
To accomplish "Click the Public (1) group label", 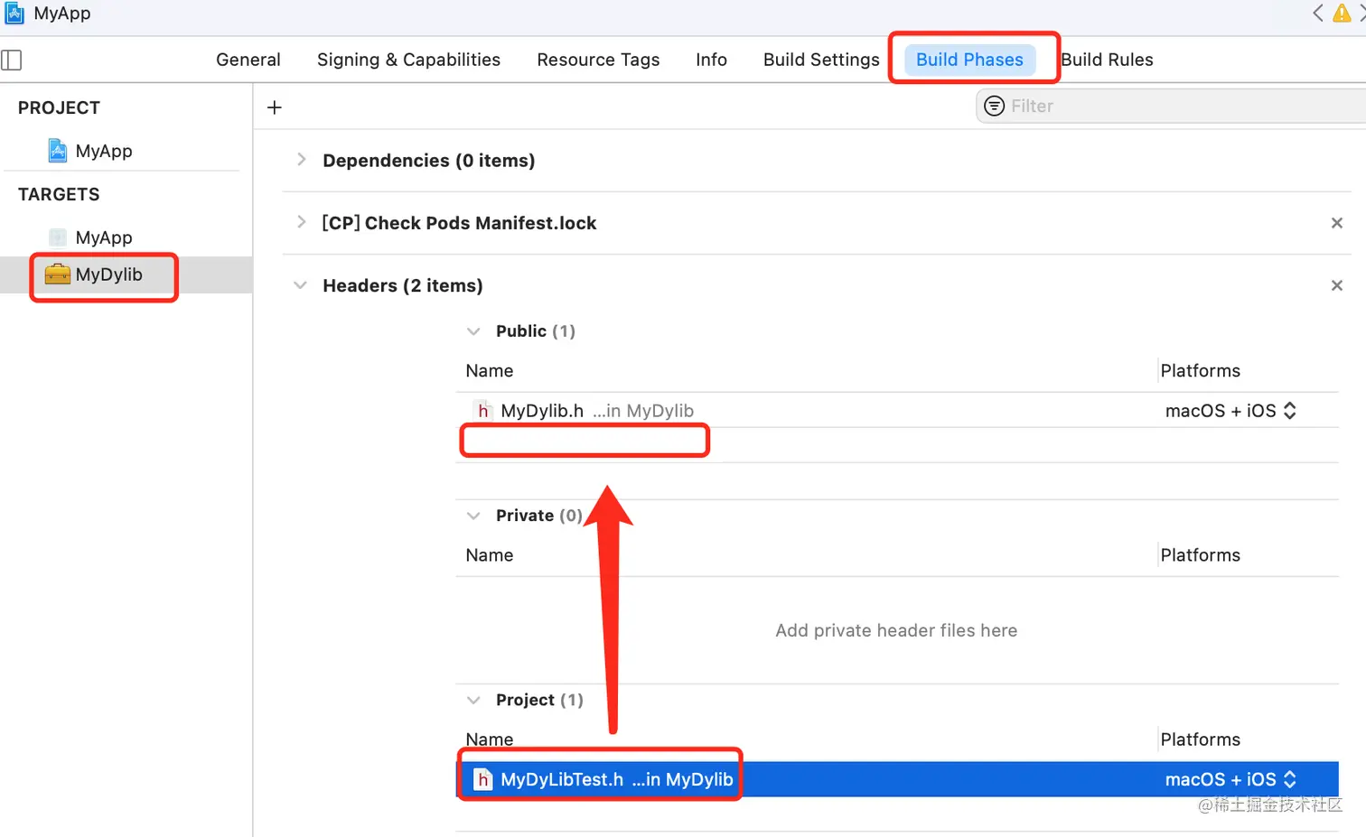I will (536, 331).
